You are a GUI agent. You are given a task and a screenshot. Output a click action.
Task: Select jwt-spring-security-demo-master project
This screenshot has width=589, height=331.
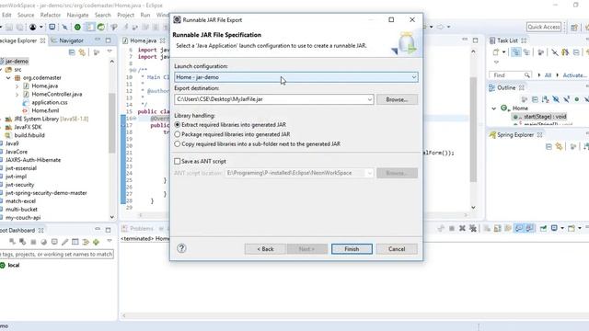46,193
